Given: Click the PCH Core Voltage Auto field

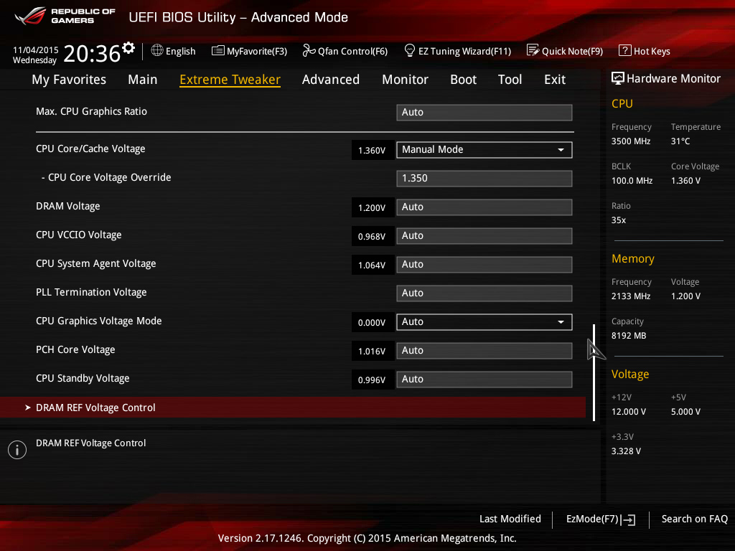Looking at the screenshot, I should tap(484, 350).
